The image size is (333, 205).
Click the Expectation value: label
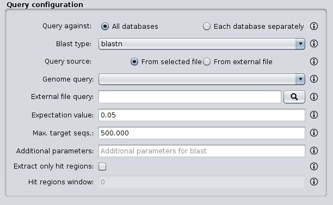(63, 115)
